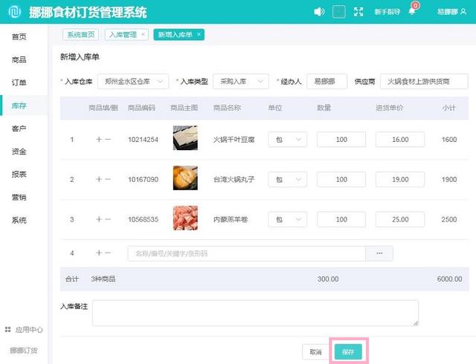This screenshot has width=476, height=364.
Task: Open 客户 sidebar menu
Action: (x=19, y=129)
